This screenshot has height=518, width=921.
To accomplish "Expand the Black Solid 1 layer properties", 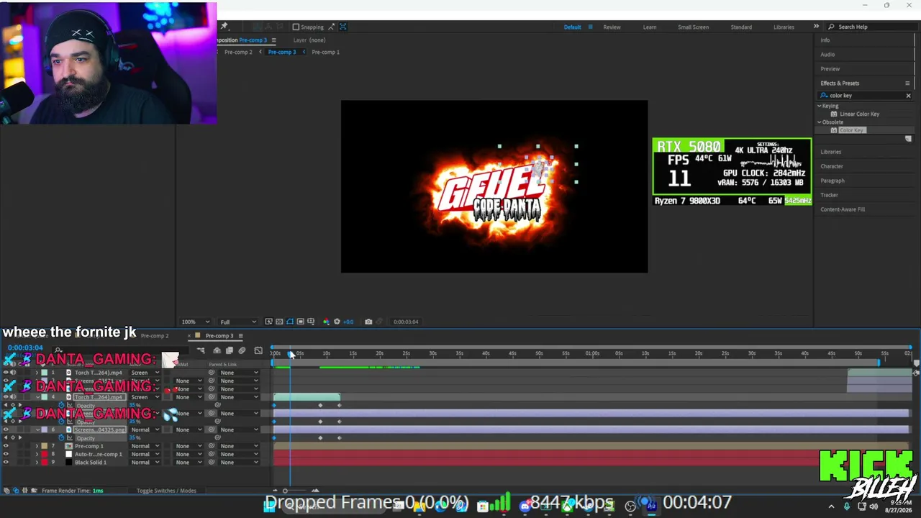I will pyautogui.click(x=37, y=463).
